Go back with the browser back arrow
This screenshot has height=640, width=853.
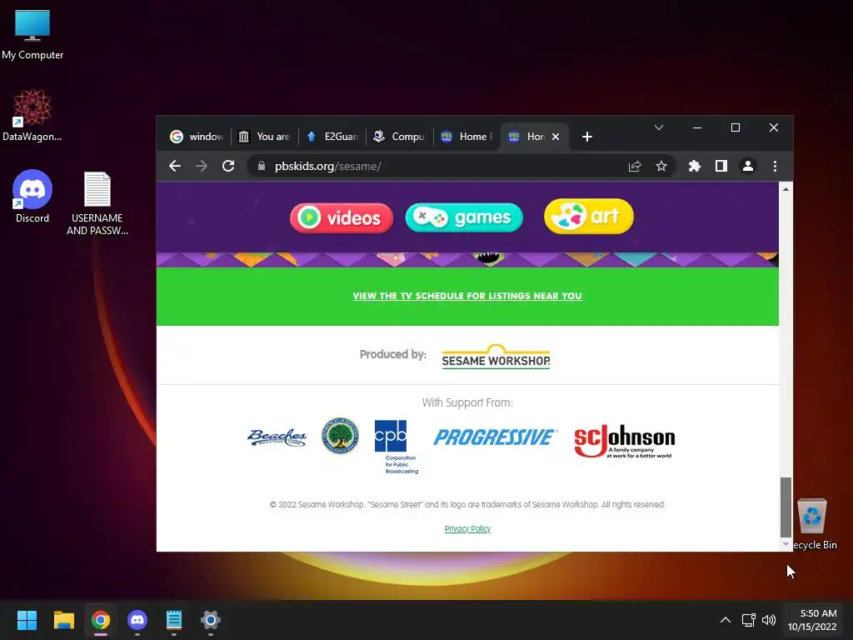click(175, 166)
